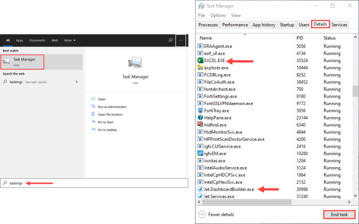
Task: Click the horizontal scrollbar in process list
Action: (x=247, y=202)
